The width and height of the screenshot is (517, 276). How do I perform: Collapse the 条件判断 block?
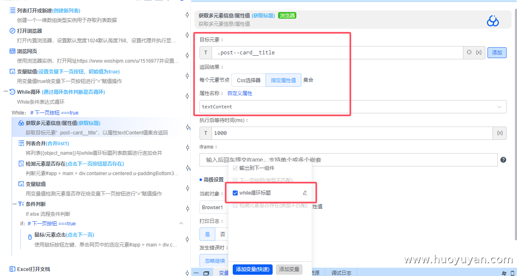click(x=15, y=204)
